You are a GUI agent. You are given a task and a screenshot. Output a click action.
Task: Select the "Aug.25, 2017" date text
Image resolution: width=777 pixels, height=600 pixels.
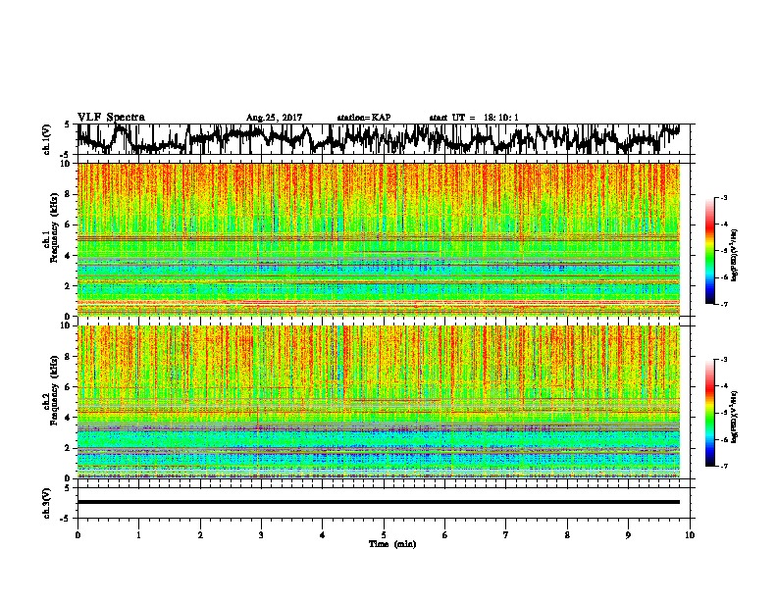coord(274,118)
